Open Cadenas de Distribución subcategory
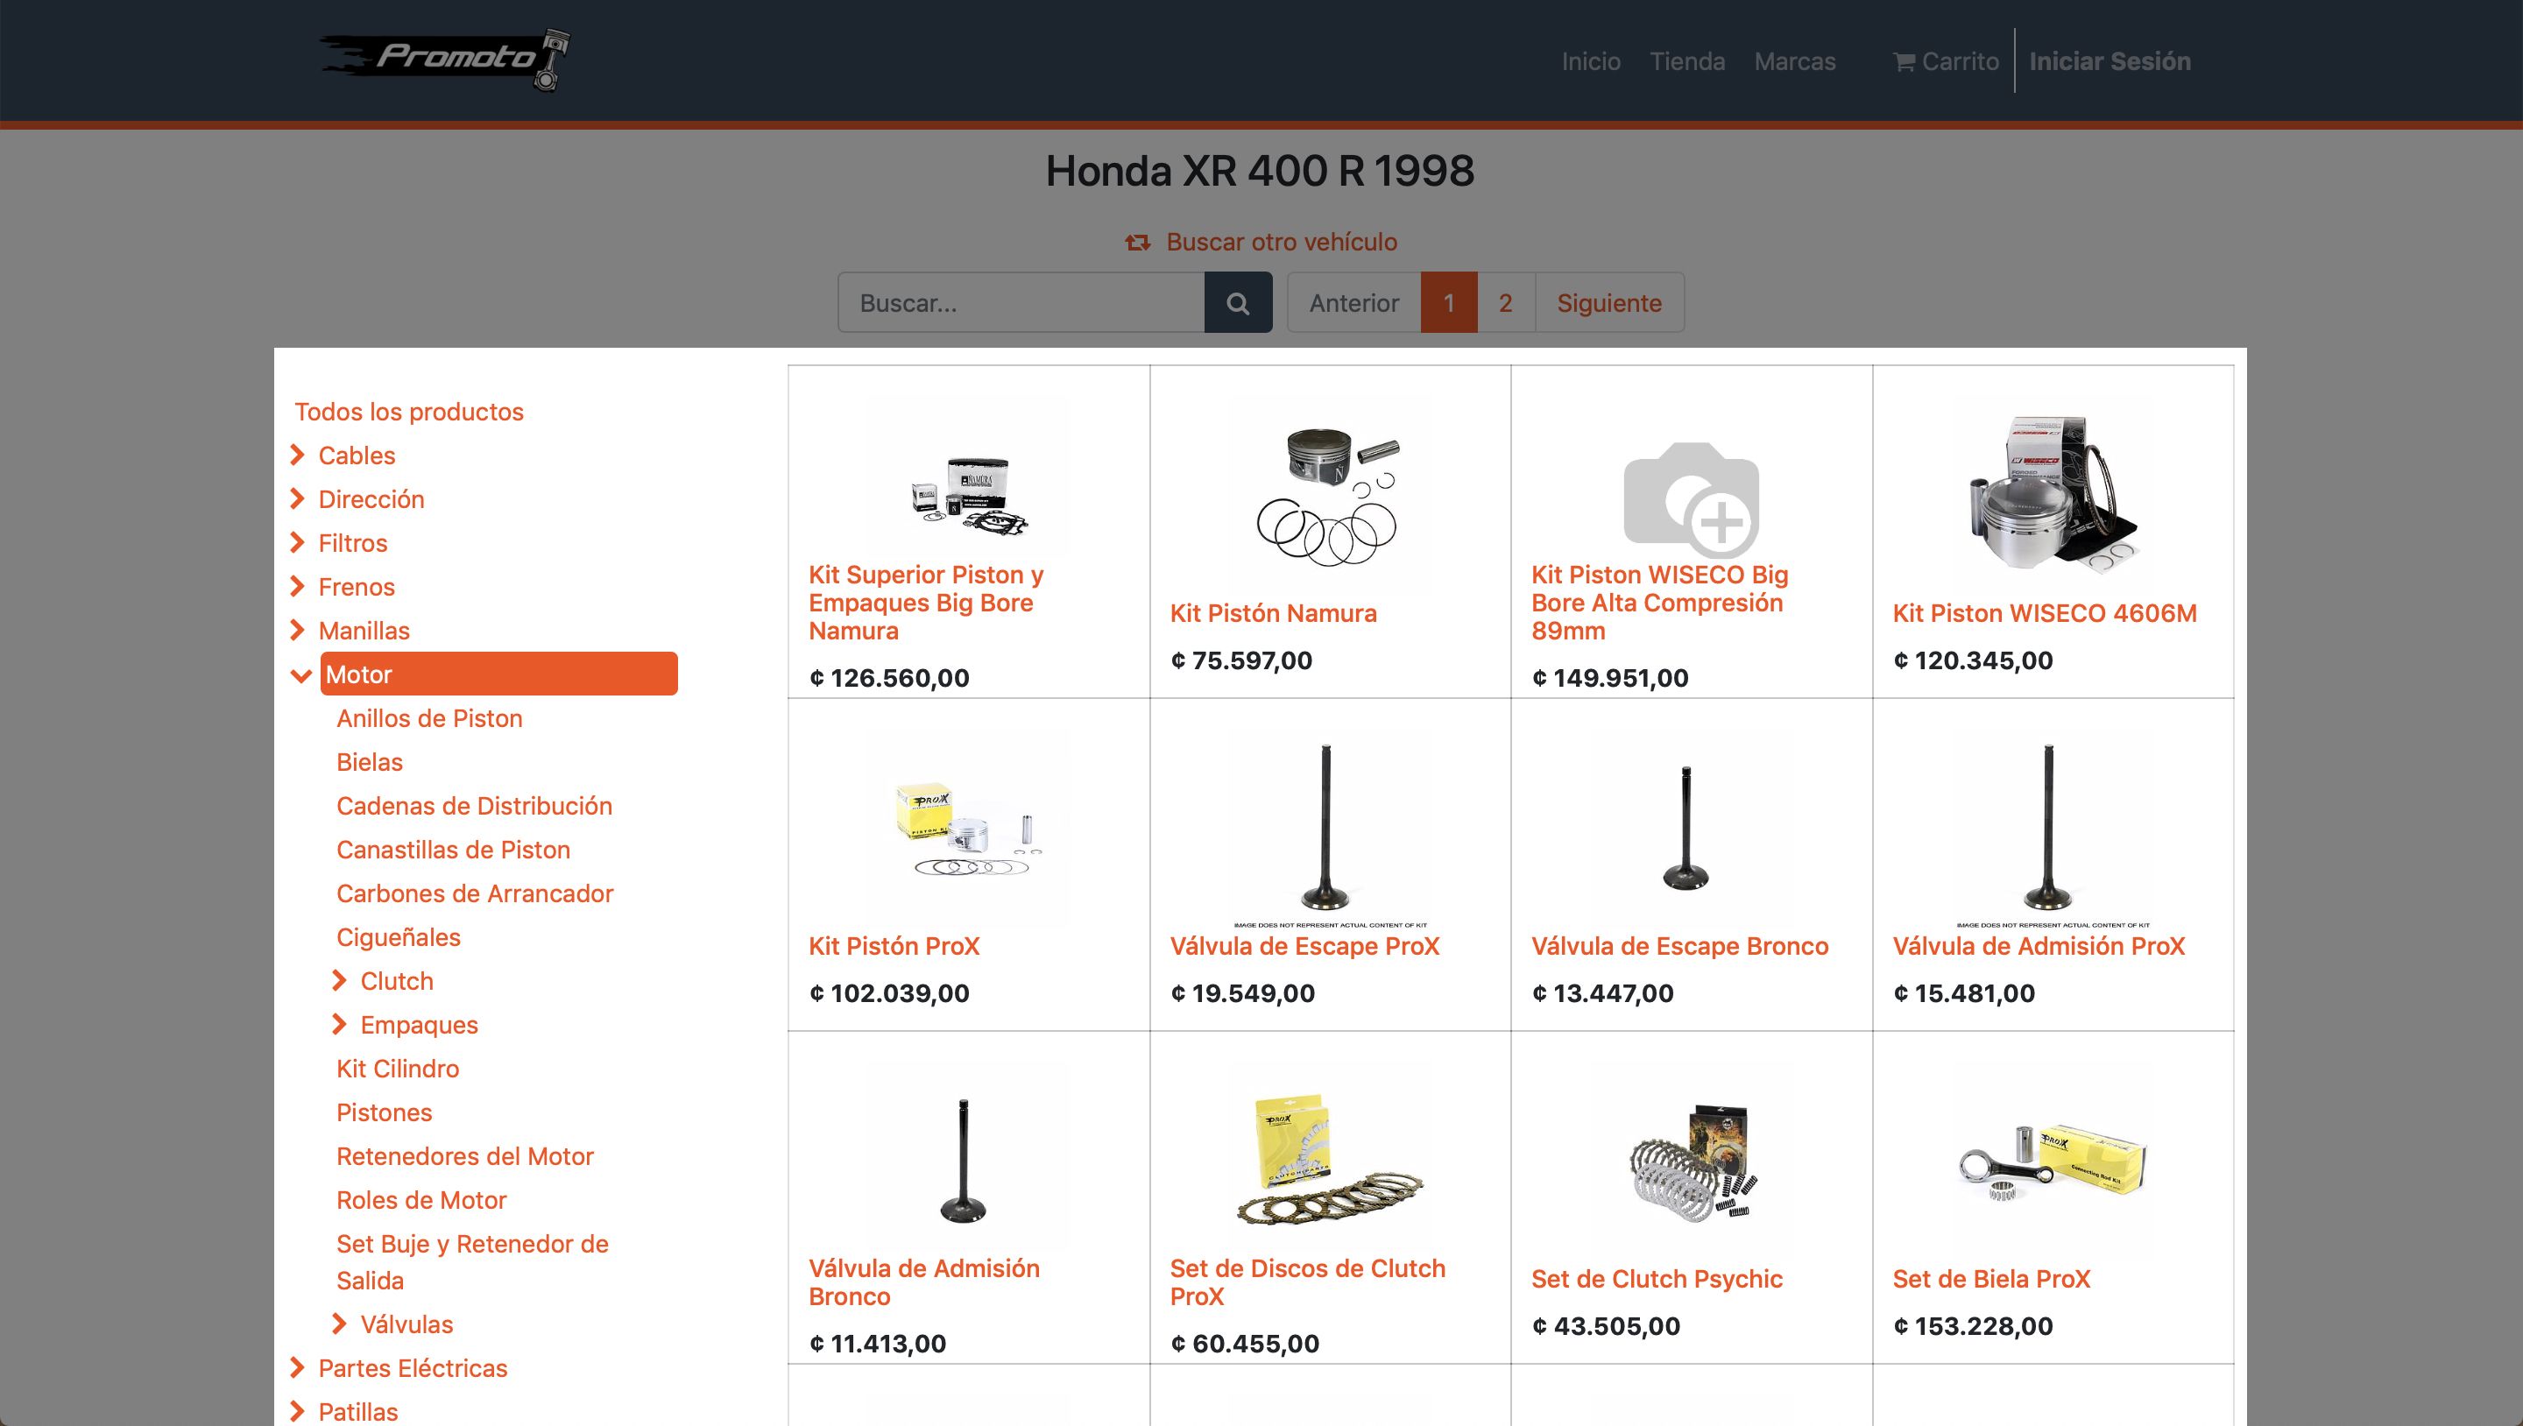2523x1426 pixels. point(474,806)
